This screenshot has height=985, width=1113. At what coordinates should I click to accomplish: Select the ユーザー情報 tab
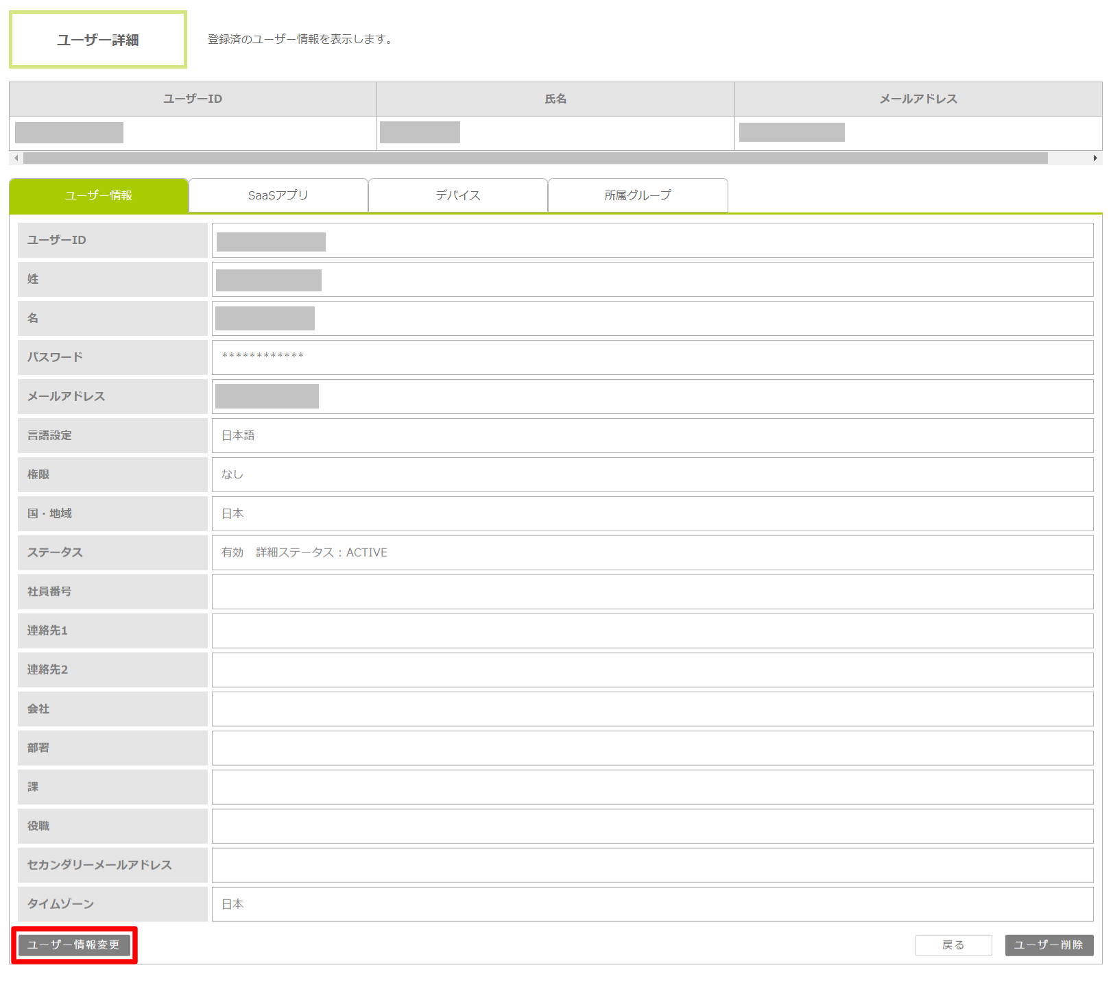(x=99, y=195)
